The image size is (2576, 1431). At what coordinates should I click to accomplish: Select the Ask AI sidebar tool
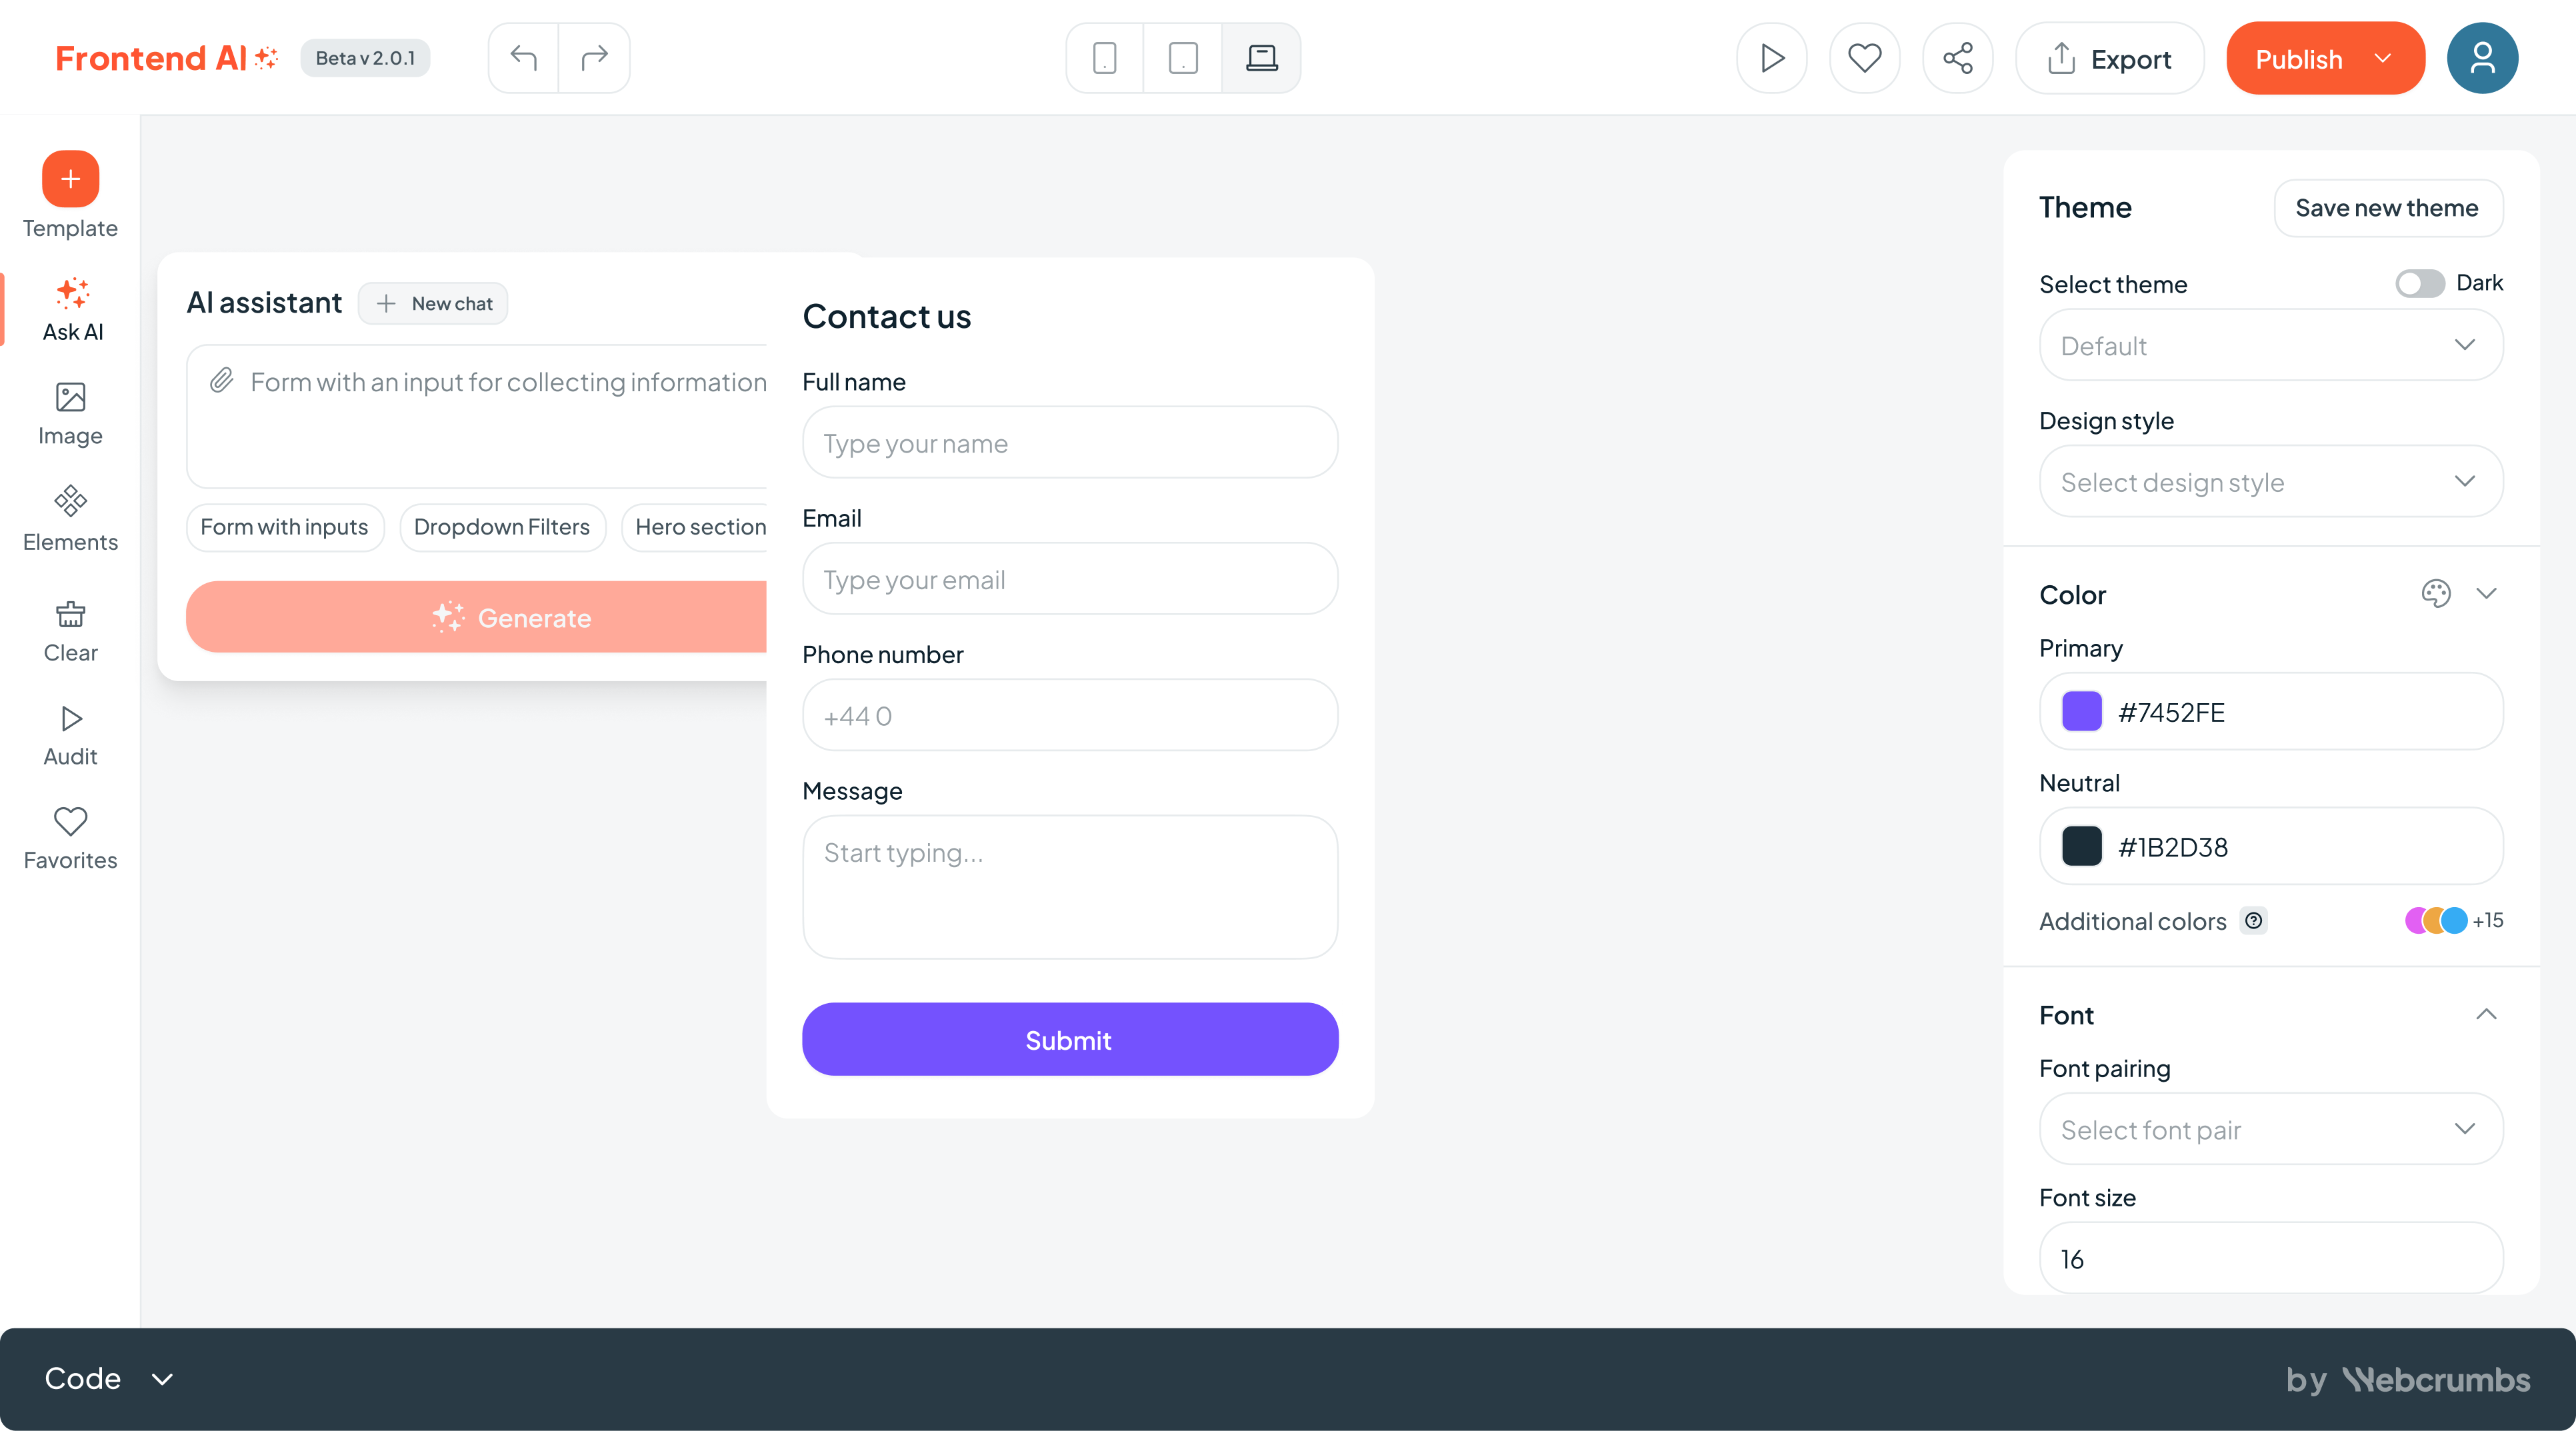point(70,310)
